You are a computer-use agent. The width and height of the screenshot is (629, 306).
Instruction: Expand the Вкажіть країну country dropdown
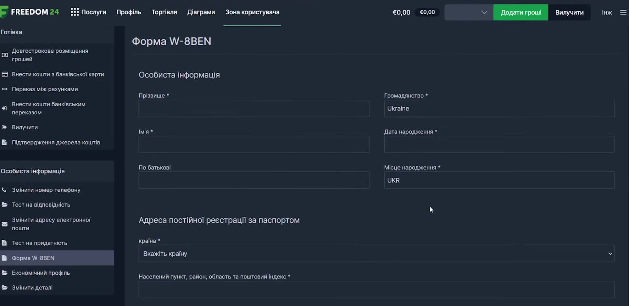click(376, 254)
